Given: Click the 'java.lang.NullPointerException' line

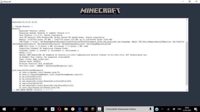Looking at the screenshot, I should click(x=27, y=70).
